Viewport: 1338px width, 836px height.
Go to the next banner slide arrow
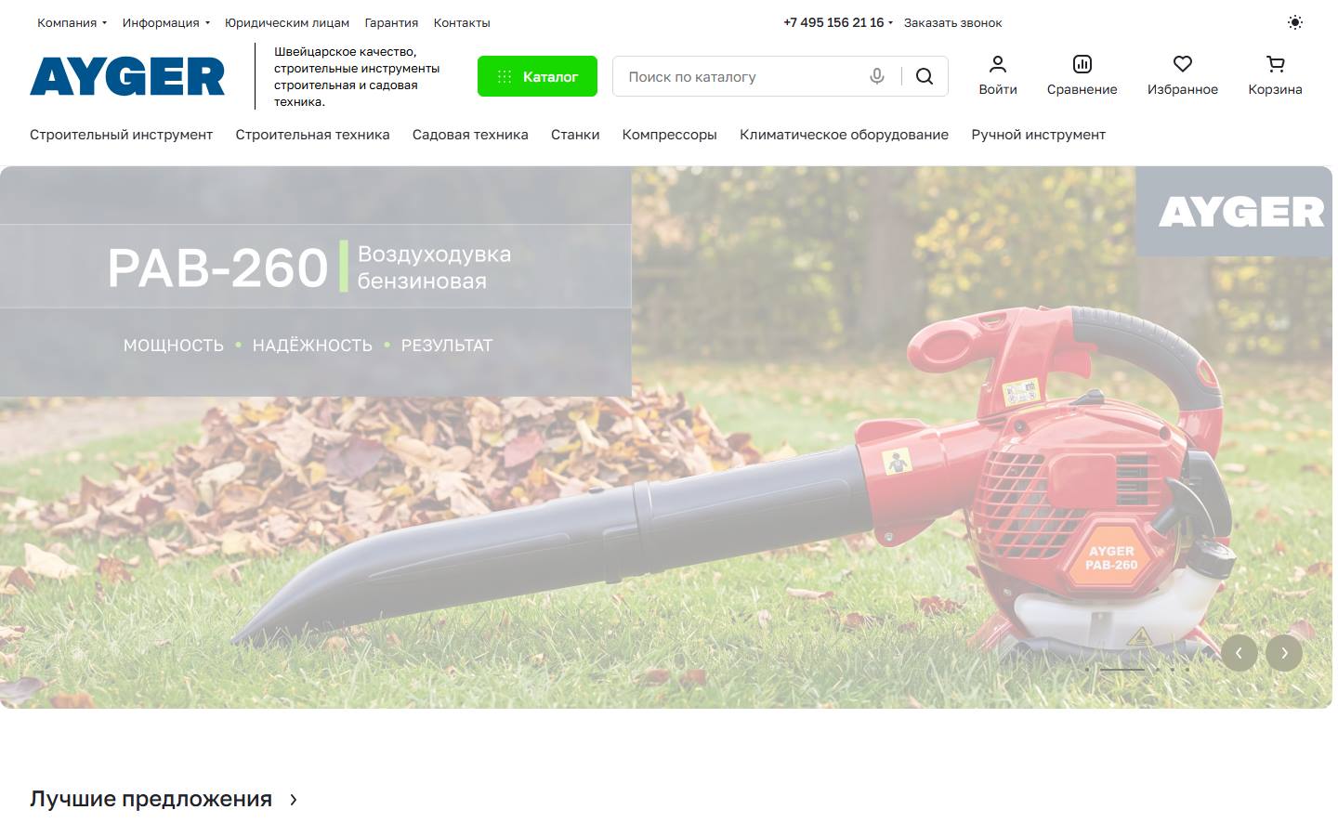1284,653
